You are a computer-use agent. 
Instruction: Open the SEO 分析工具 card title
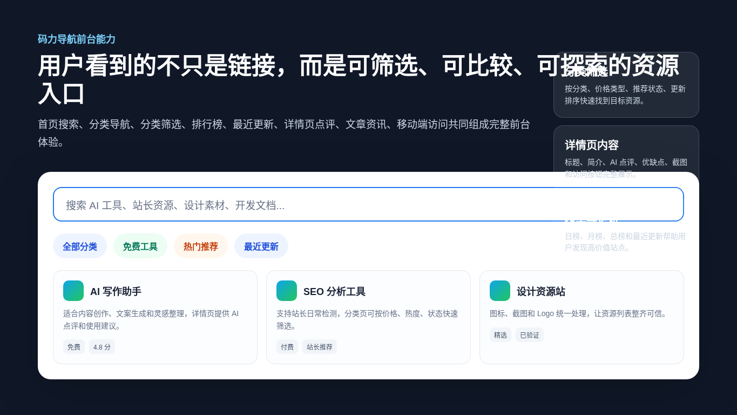(x=334, y=291)
